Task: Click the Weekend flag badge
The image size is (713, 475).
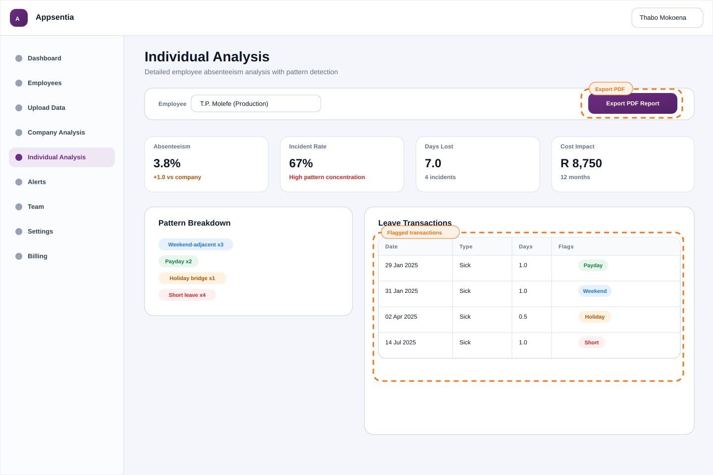Action: (x=595, y=291)
